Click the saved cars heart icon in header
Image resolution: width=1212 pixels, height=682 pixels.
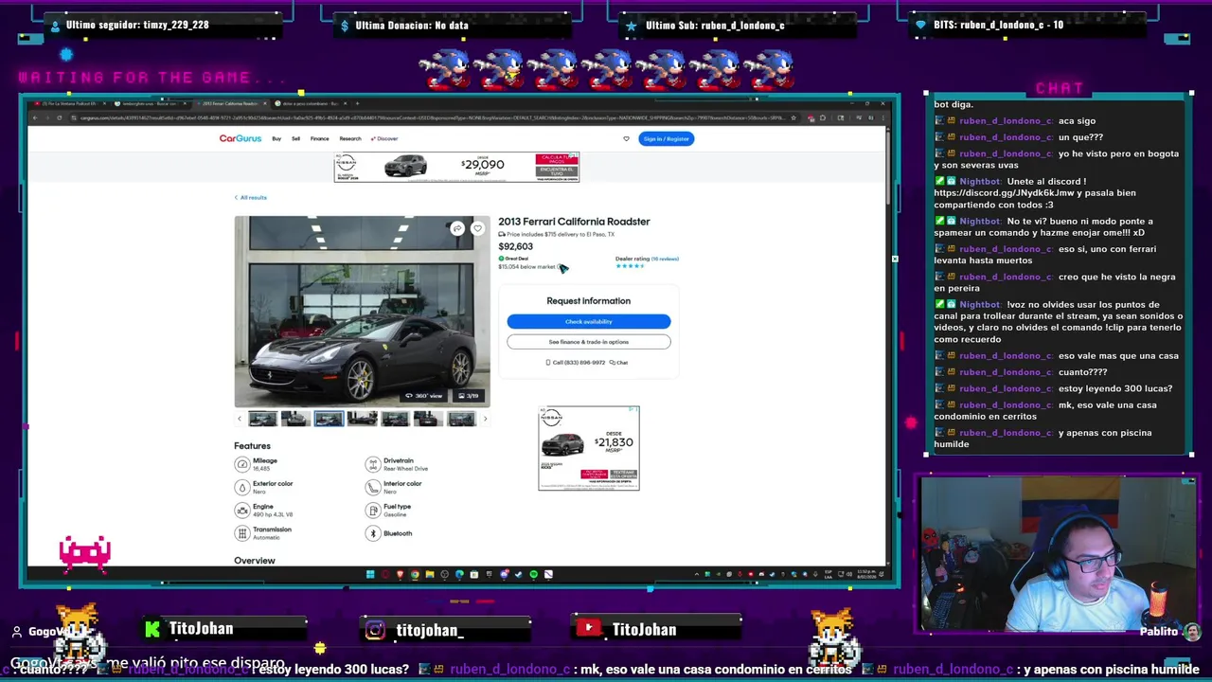[626, 138]
